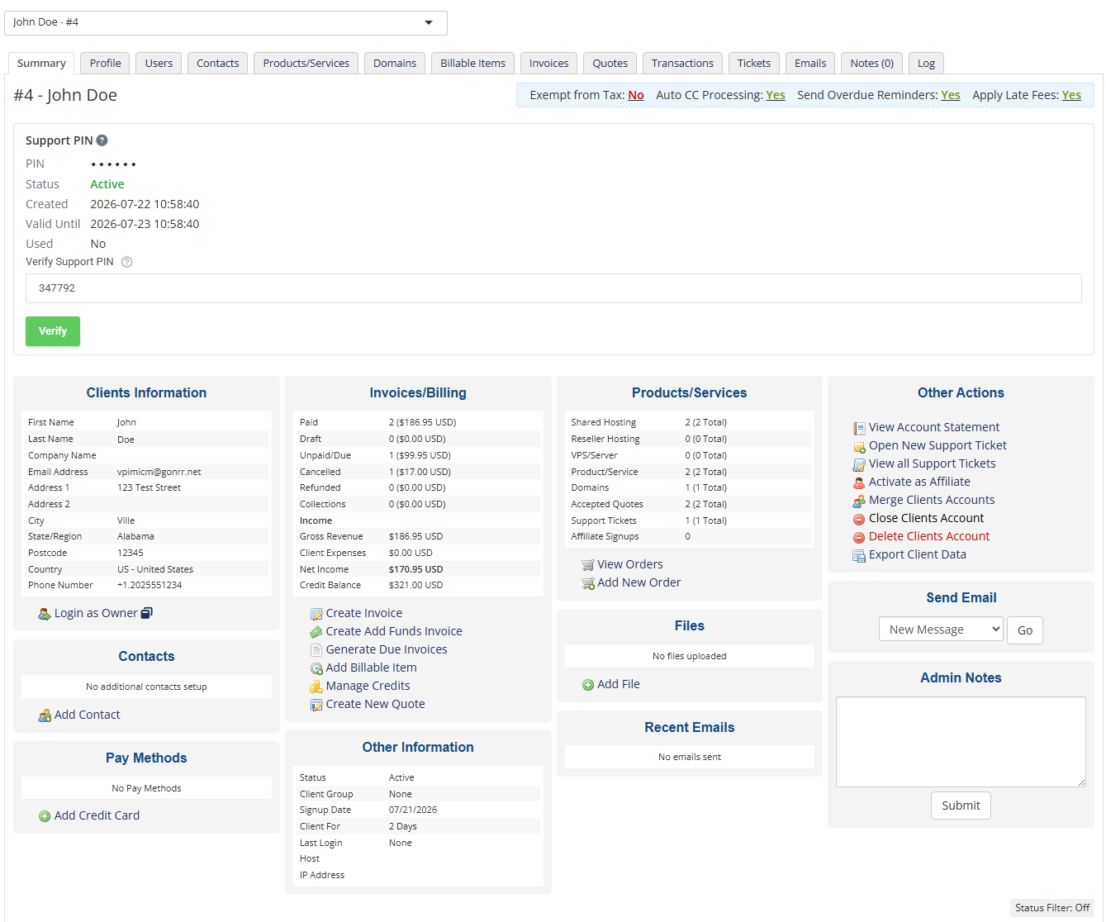Click the red Close Clients Account icon
Viewport: 1106px width, 922px height.
pyautogui.click(x=859, y=519)
